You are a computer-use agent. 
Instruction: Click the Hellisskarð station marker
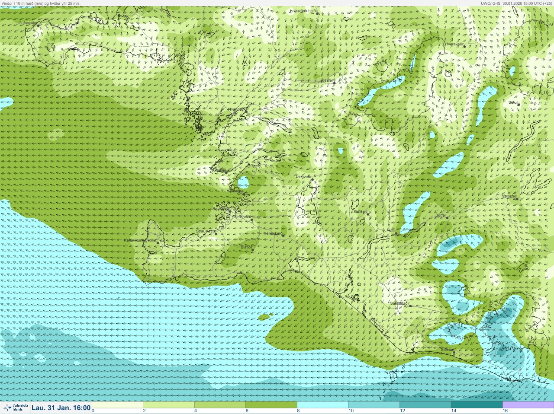pos(283,236)
